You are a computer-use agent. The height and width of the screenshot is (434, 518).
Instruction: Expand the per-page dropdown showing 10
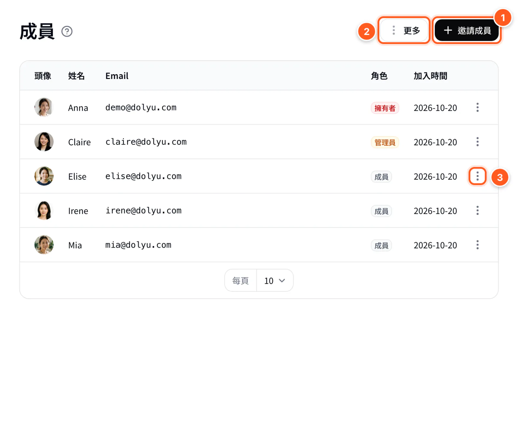(275, 281)
